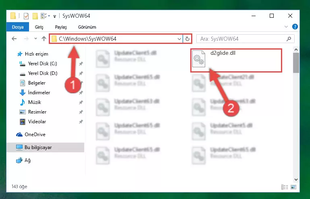The image size is (310, 199).
Task: Click the vertical scrollbar thumb
Action: (x=296, y=63)
